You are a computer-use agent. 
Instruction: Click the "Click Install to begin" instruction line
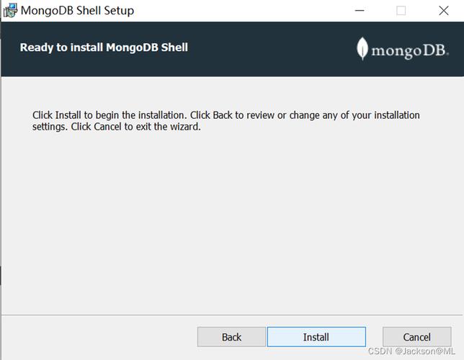pyautogui.click(x=226, y=115)
